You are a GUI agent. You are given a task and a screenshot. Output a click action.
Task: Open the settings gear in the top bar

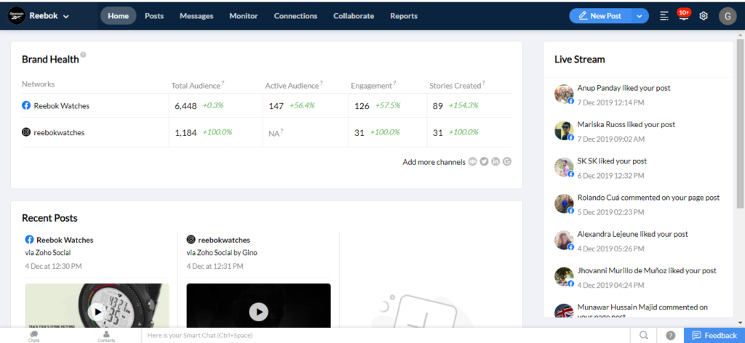704,16
